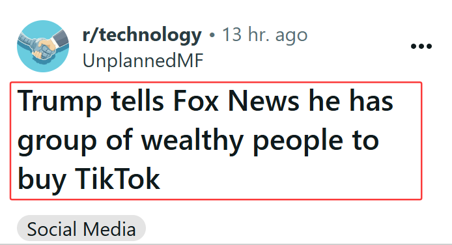The height and width of the screenshot is (245, 452).
Task: Click the circular subreddit logo thumbnail
Action: pos(43,46)
